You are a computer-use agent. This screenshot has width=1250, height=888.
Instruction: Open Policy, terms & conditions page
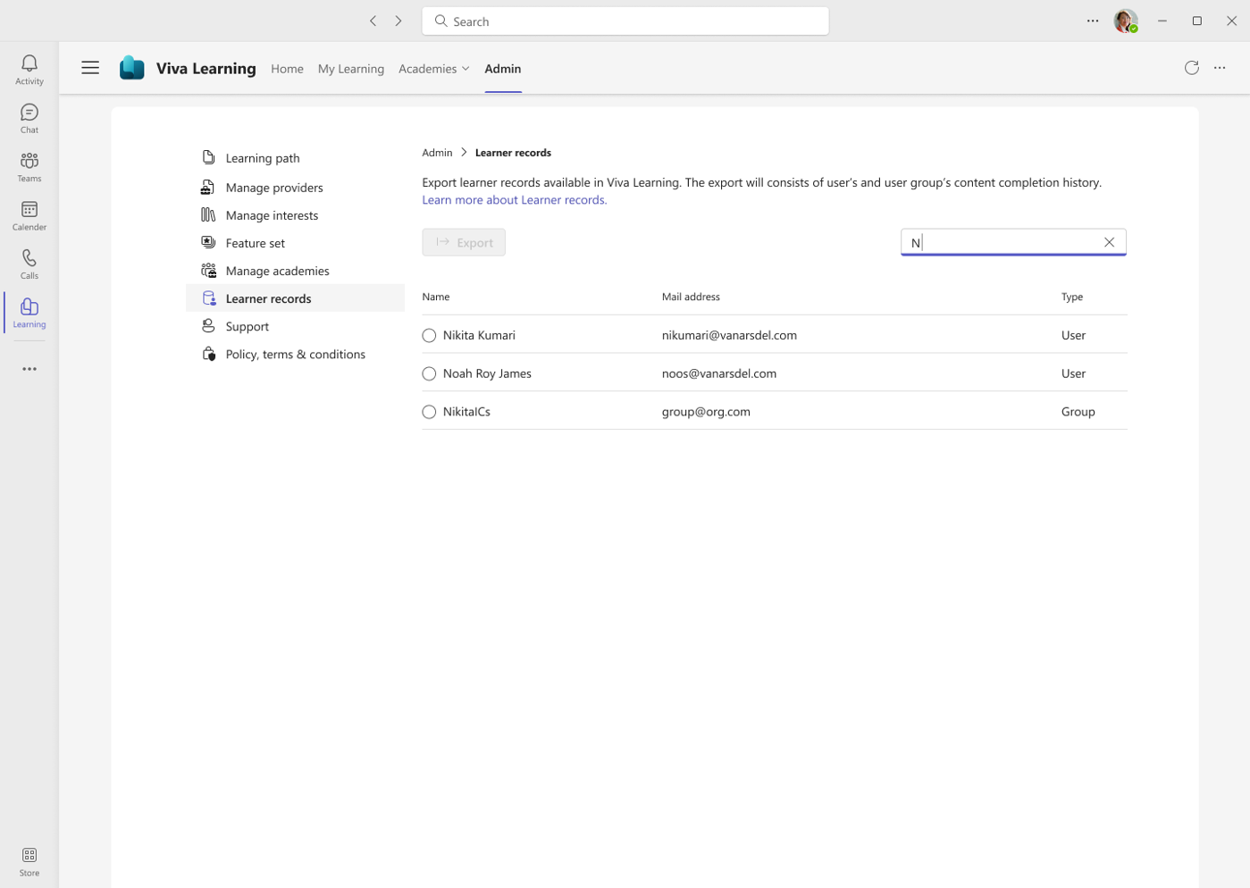click(295, 354)
